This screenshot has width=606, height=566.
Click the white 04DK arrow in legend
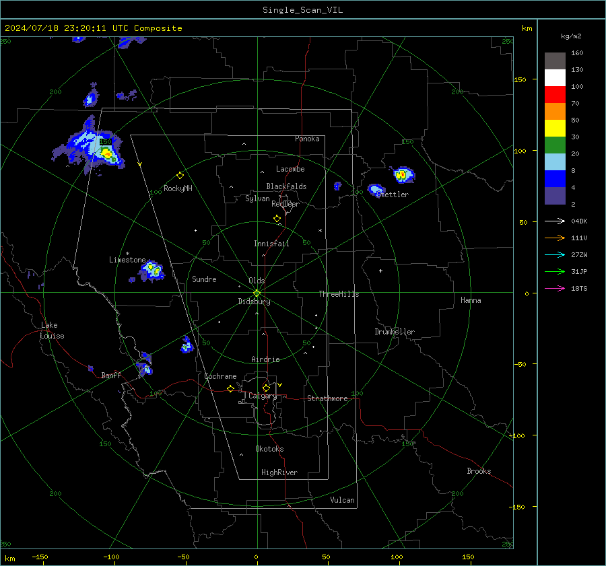555,221
